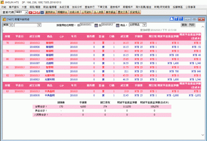Click the NT$ -2,952 net loss cell
Image resolution: width=207 pixels, height=141 pixels.
tap(195, 96)
